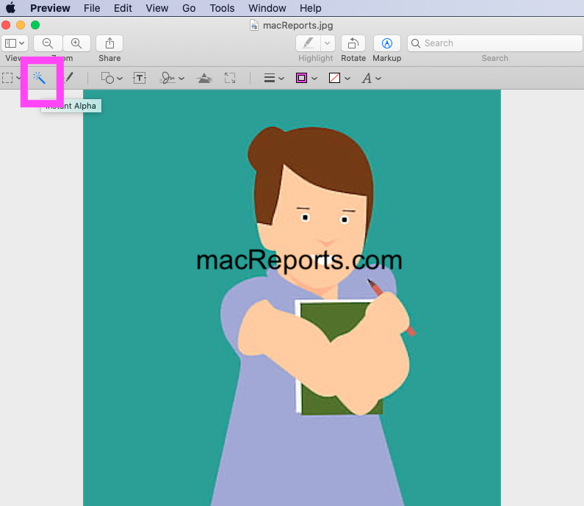Open the Go menu
This screenshot has width=584, height=506.
(189, 8)
